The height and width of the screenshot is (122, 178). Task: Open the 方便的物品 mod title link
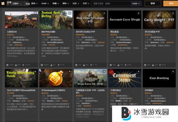[x=116, y=90]
